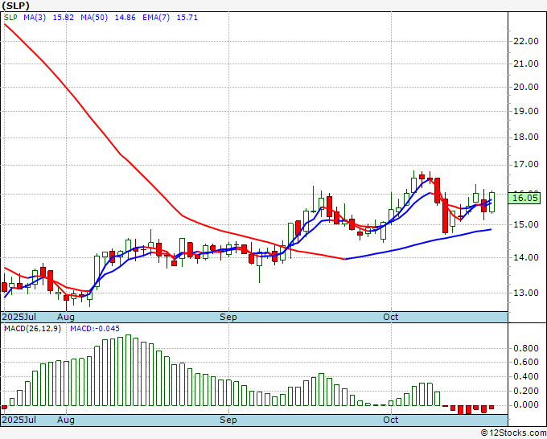The height and width of the screenshot is (439, 547).
Task: Click the 22.00 price axis label
Action: pyautogui.click(x=526, y=41)
